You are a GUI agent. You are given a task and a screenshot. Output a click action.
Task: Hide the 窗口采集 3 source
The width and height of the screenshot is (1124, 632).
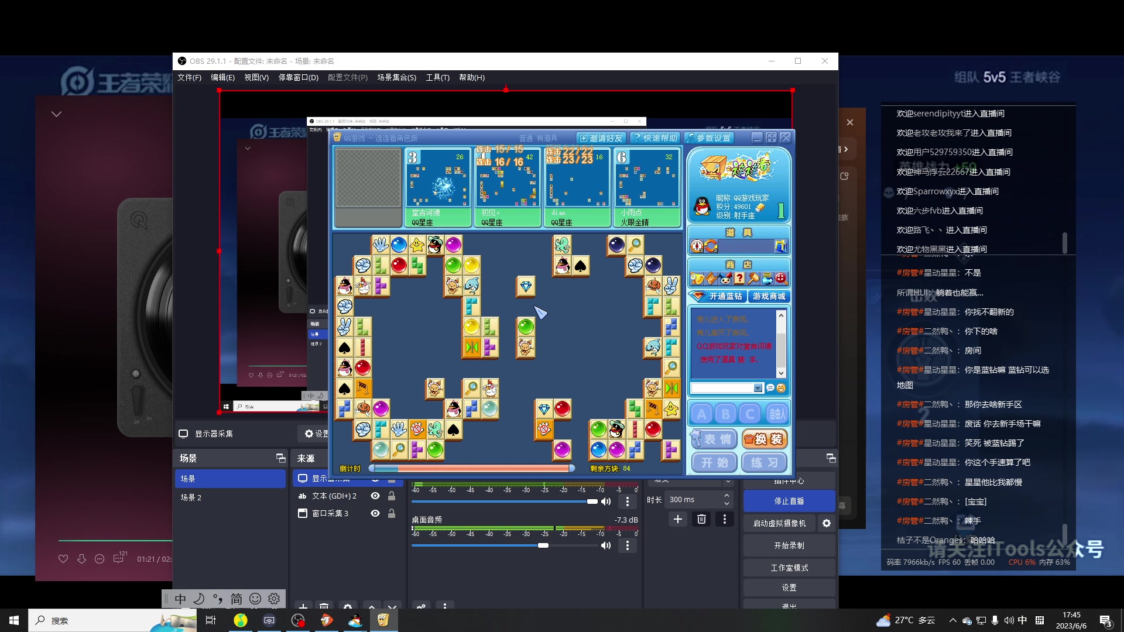click(x=375, y=513)
